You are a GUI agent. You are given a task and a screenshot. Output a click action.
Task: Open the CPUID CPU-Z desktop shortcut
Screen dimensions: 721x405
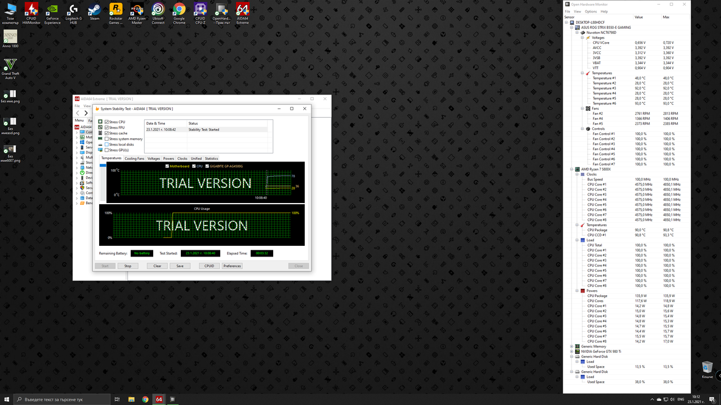pyautogui.click(x=200, y=13)
